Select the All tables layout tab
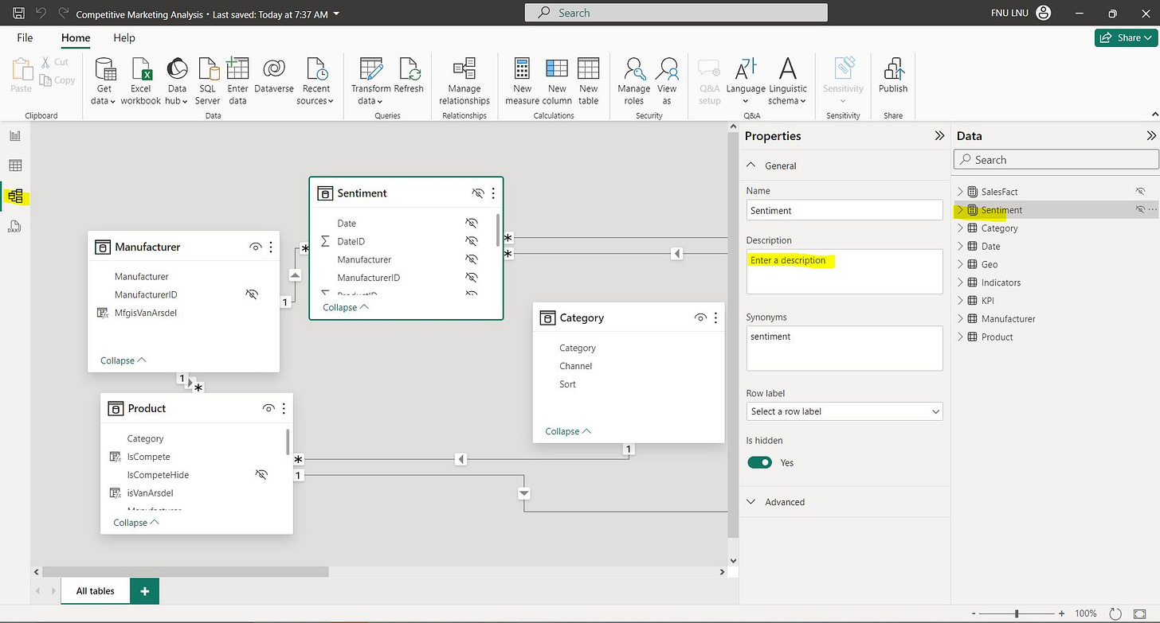Screen dimensions: 1160x623 pyautogui.click(x=96, y=591)
